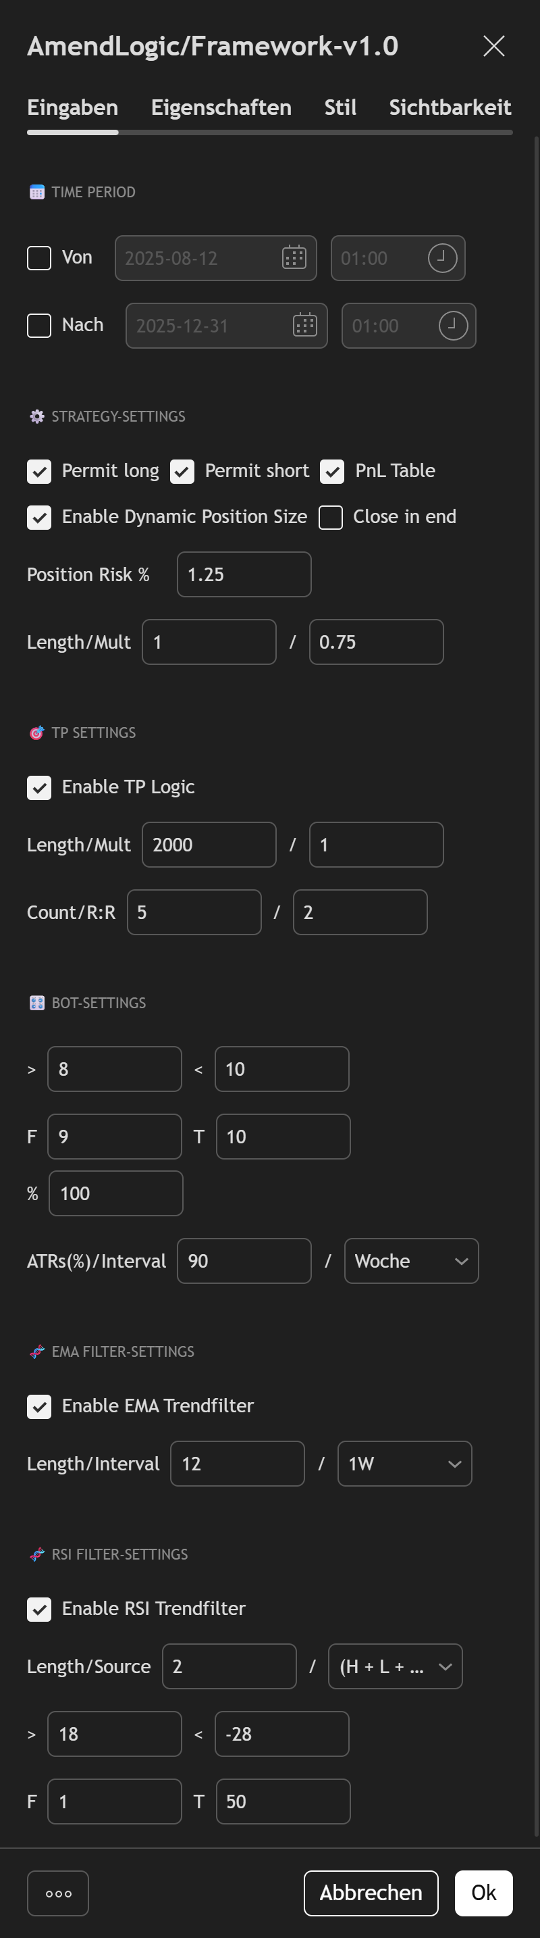Open the Sichtbarkeit tab
The image size is (540, 1938).
pyautogui.click(x=450, y=107)
